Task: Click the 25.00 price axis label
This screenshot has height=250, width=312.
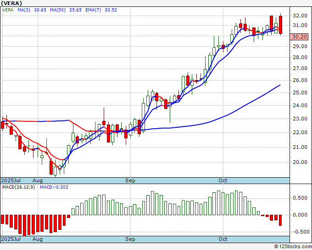Action: tap(300, 92)
